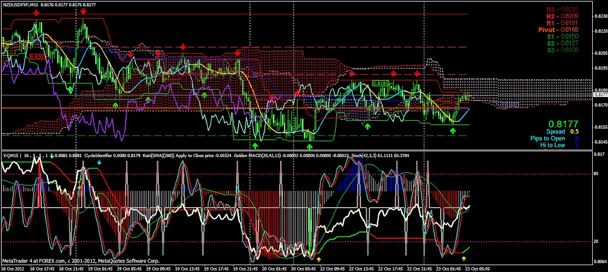This screenshot has height=272, width=608.
Task: Click the Hi to Low readout
Action: coord(564,145)
